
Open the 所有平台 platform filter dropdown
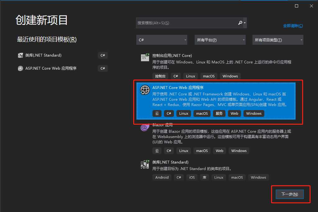(220, 40)
